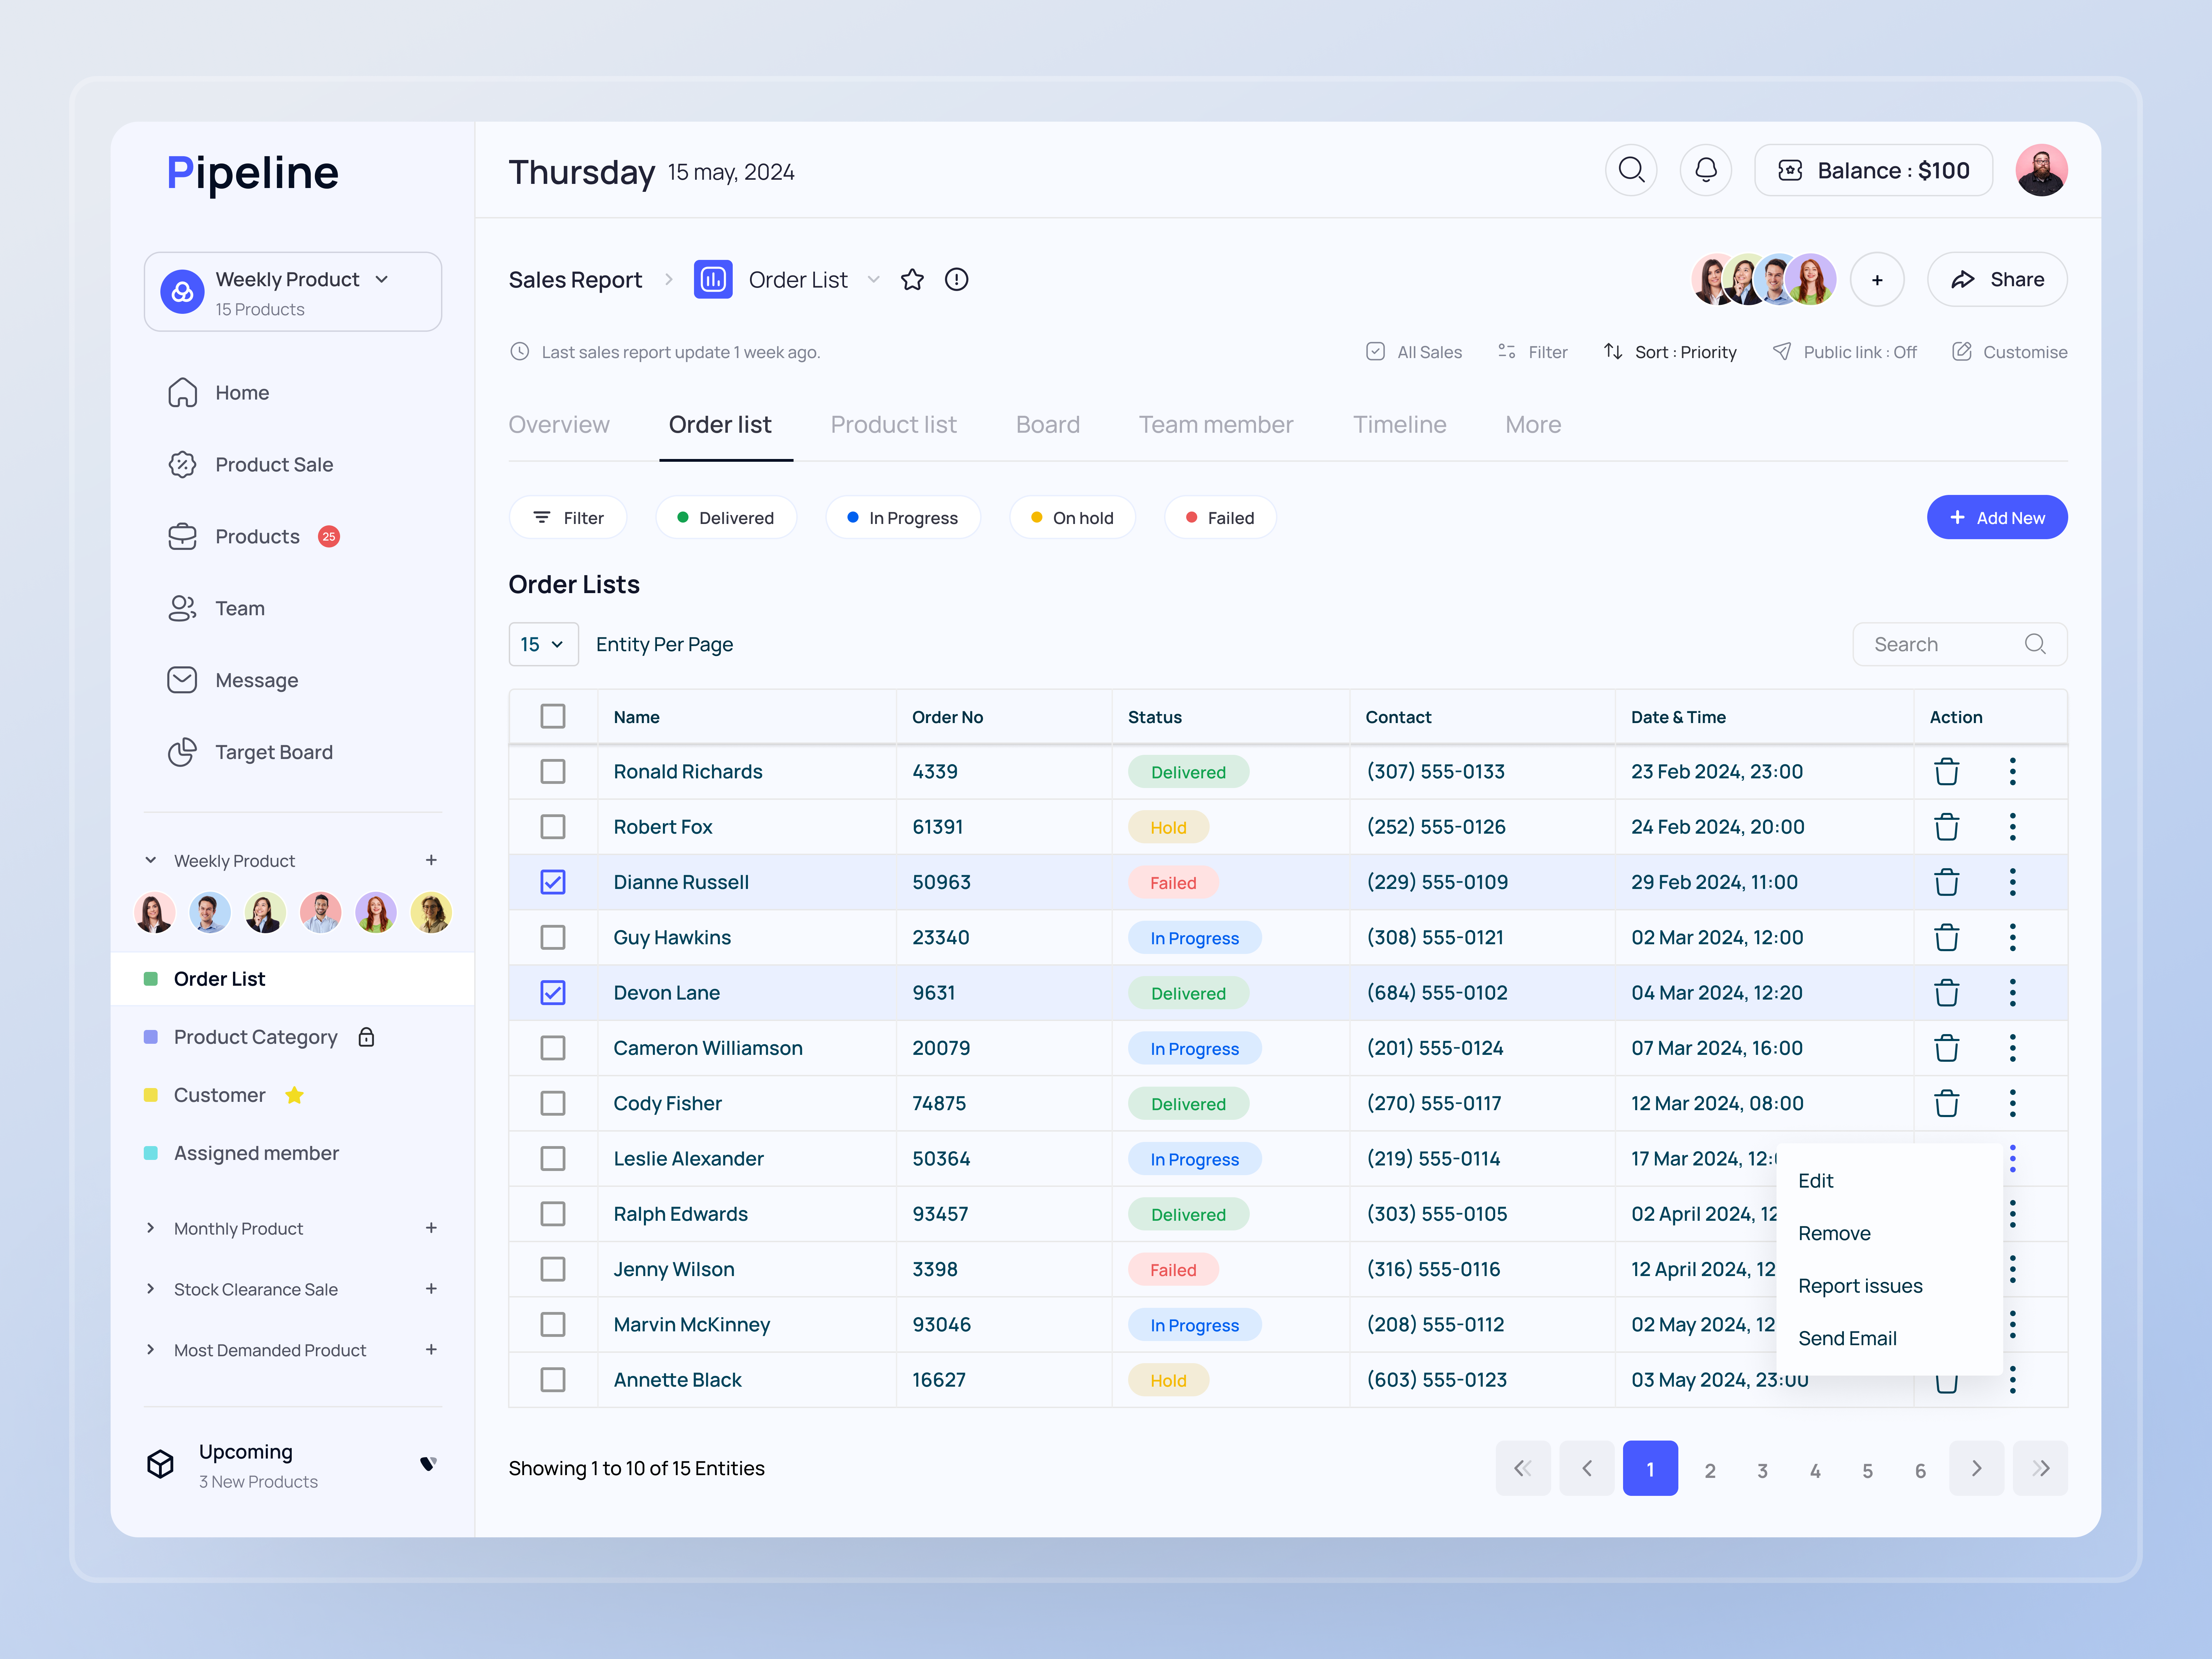Add a team member with plus button
Screen dimensions: 2212x1659
tap(1877, 280)
